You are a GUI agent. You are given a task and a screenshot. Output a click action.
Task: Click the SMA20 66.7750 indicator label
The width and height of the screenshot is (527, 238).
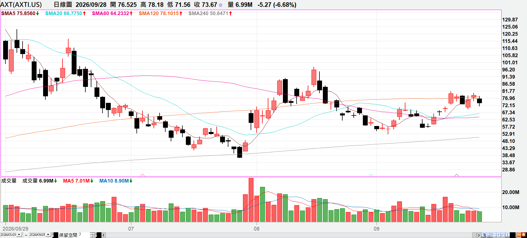click(66, 13)
